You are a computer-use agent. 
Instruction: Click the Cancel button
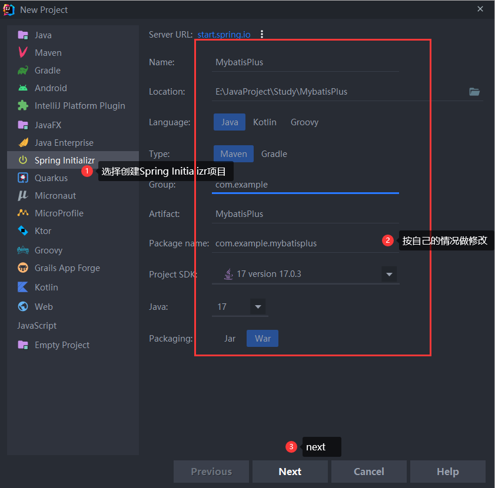pos(368,472)
